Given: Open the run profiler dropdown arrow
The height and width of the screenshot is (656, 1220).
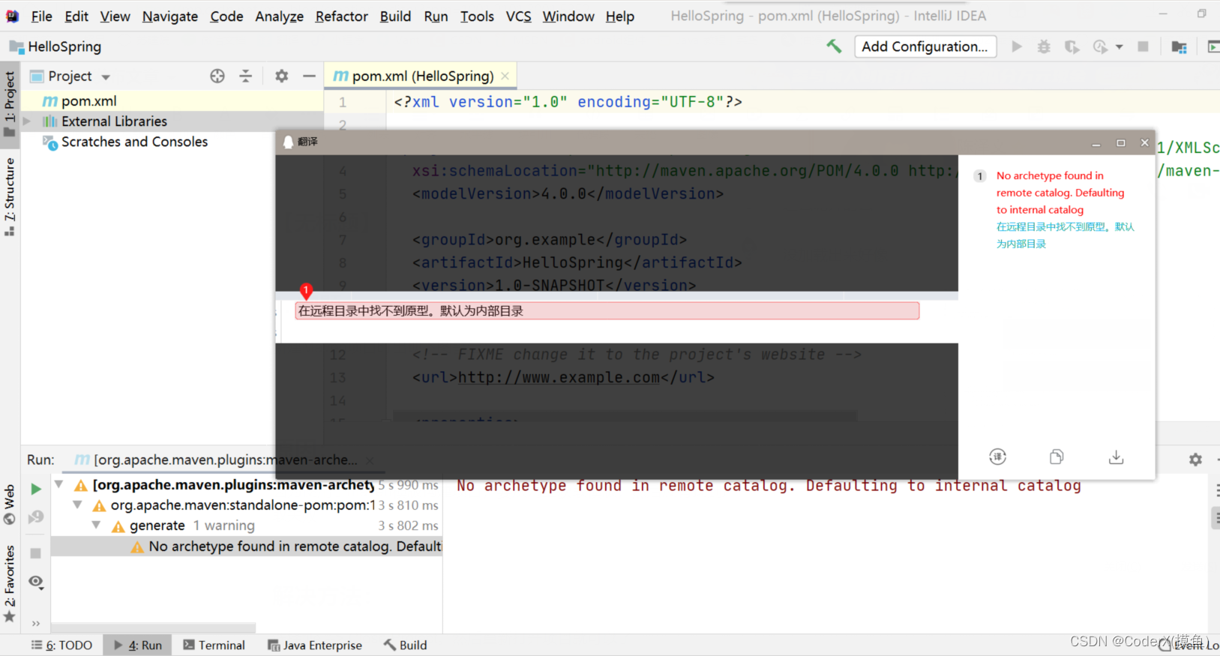Looking at the screenshot, I should [1119, 46].
